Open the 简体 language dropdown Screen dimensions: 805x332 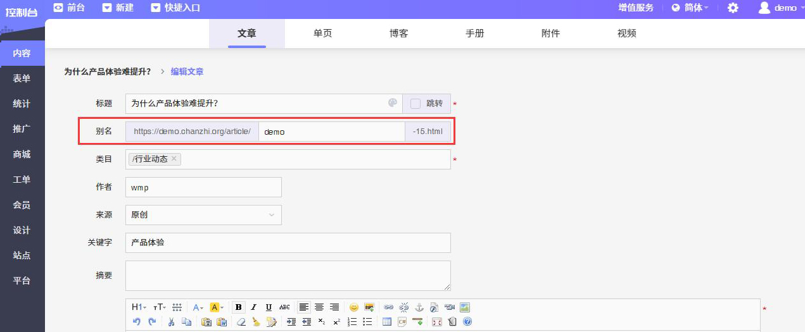[x=690, y=8]
